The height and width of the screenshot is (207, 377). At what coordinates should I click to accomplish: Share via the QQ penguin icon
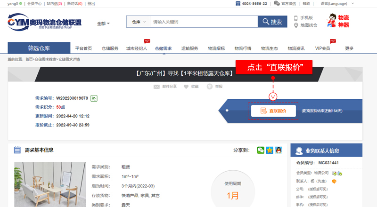[279, 150]
